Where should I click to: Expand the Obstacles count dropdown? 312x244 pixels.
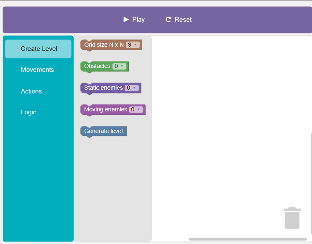(x=119, y=66)
